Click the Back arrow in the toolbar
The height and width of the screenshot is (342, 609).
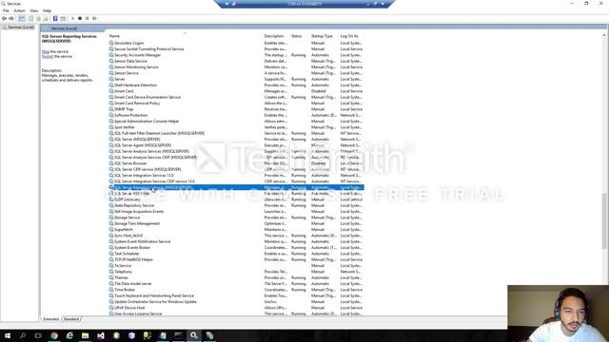pos(4,18)
